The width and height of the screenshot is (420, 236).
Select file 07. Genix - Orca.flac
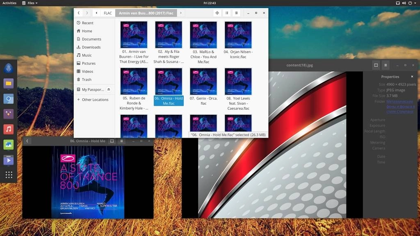tap(203, 87)
